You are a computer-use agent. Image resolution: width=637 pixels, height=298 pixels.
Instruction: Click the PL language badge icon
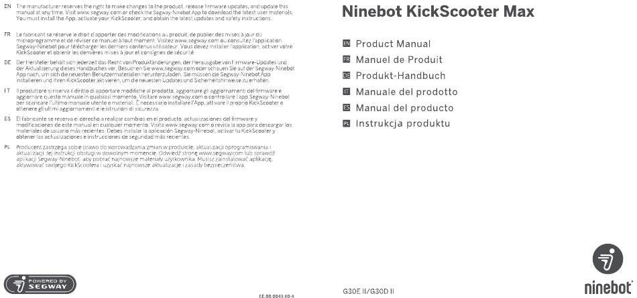(x=346, y=123)
